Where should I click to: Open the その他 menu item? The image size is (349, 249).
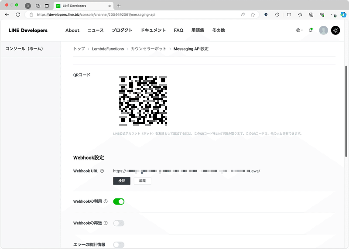(x=219, y=30)
